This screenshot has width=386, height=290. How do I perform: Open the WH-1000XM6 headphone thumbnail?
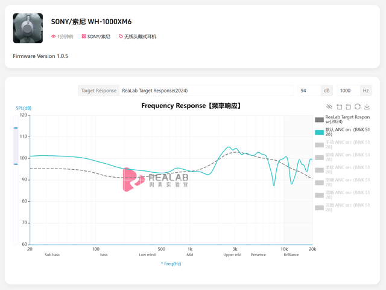coord(28,28)
